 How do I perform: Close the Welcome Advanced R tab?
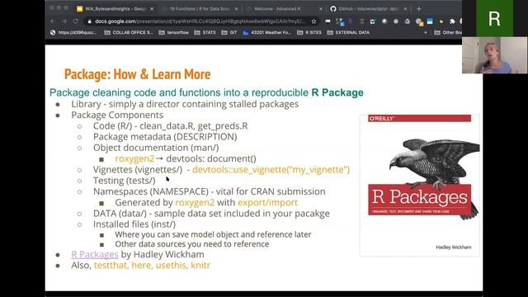[x=321, y=9]
